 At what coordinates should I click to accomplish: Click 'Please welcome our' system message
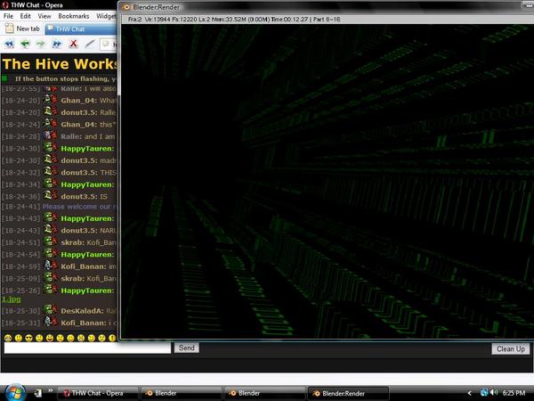tap(79, 207)
